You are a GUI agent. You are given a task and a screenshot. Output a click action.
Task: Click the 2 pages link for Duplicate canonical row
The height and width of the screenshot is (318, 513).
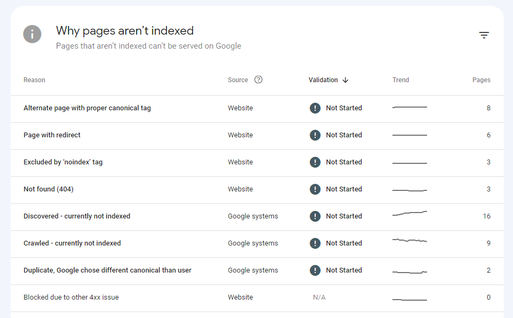click(x=488, y=270)
